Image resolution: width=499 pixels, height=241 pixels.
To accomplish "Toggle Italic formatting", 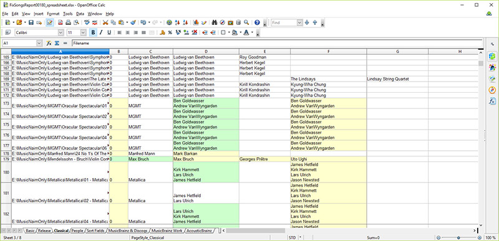I will coord(101,32).
